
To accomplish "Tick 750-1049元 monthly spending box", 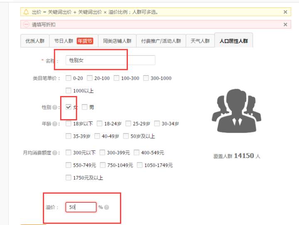I will tap(103, 165).
